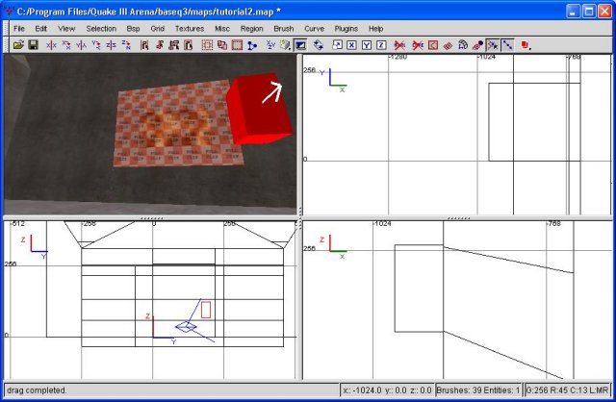Open the Selection menu
The width and height of the screenshot is (616, 402).
point(101,28)
